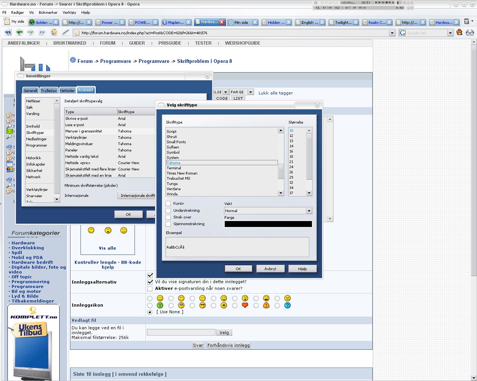Image resolution: width=477 pixels, height=381 pixels.
Task: Switch to Nettsider settings tab
Action: 67,90
